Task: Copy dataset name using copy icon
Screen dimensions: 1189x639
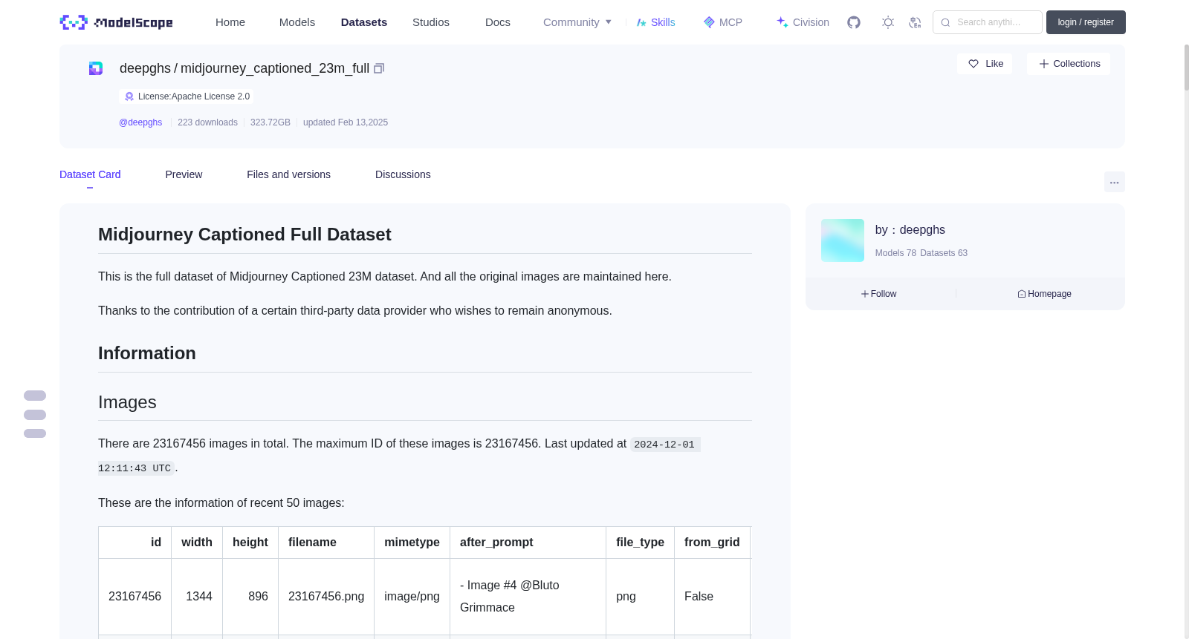Action: click(379, 68)
